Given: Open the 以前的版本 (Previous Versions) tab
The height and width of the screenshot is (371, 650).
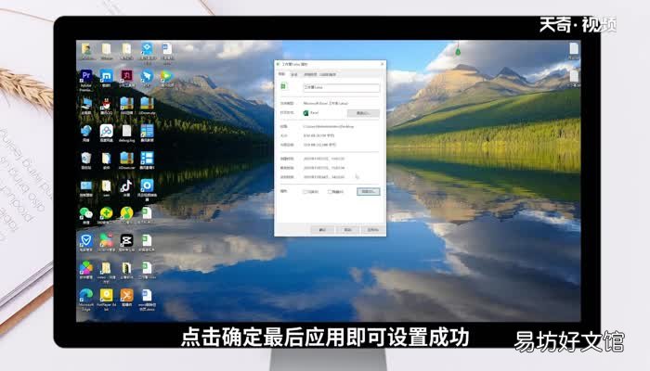Looking at the screenshot, I should click(x=328, y=74).
